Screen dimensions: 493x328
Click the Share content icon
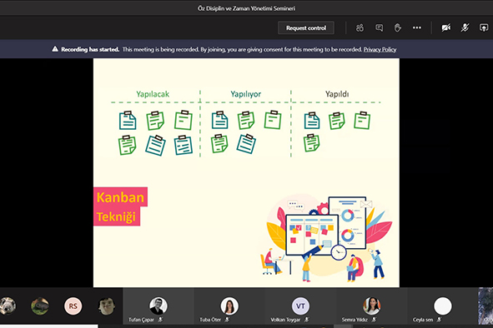[x=484, y=28]
